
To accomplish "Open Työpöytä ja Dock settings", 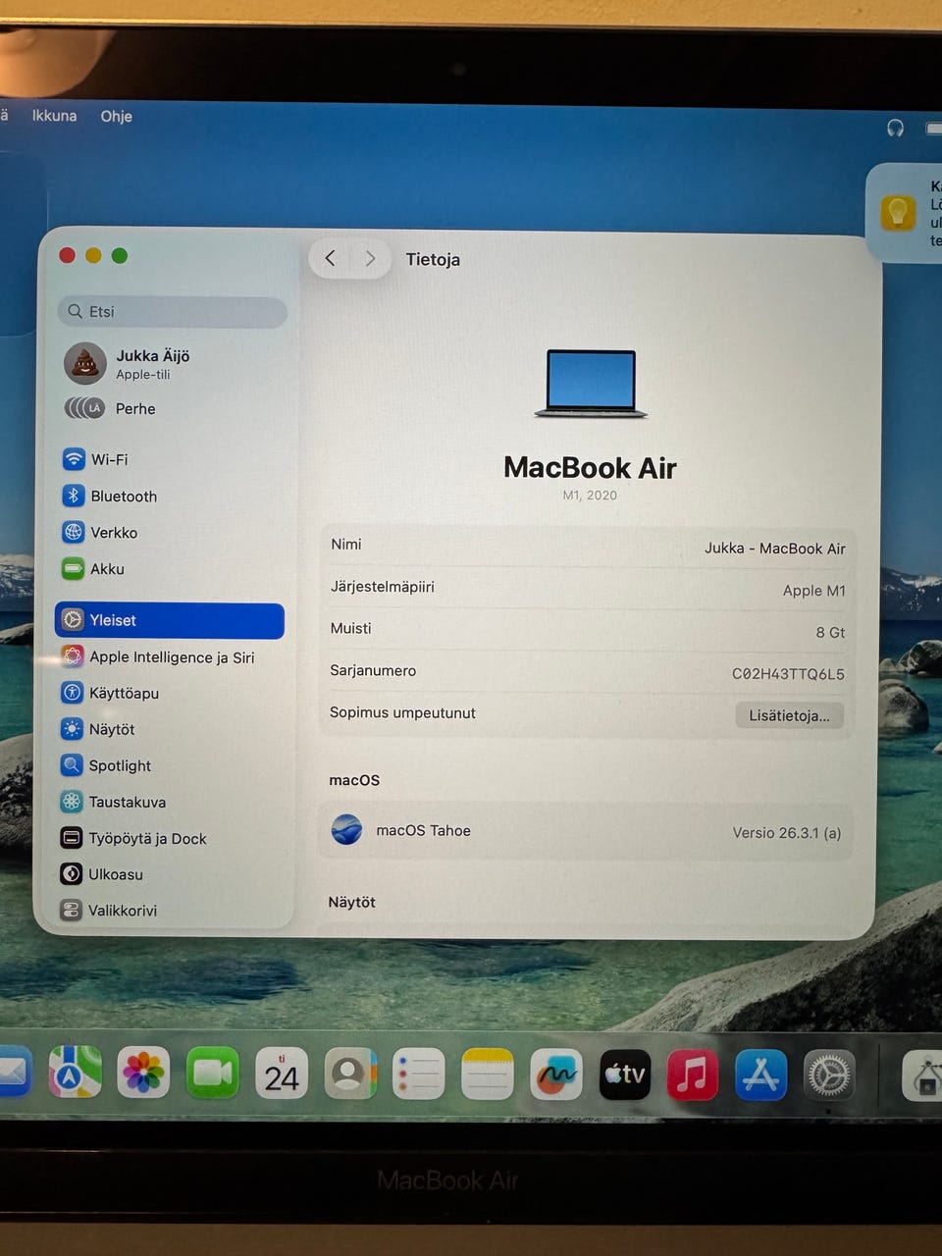I will coord(133,838).
